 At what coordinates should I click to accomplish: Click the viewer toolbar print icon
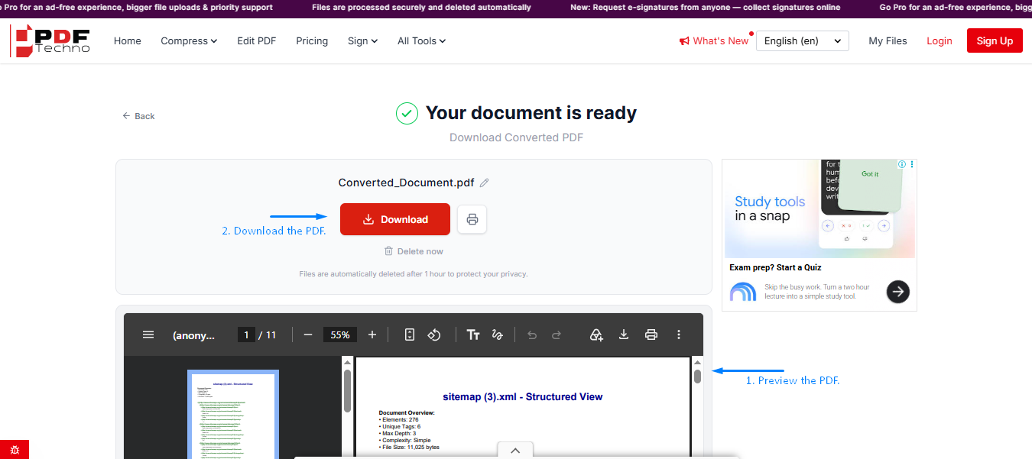point(651,335)
